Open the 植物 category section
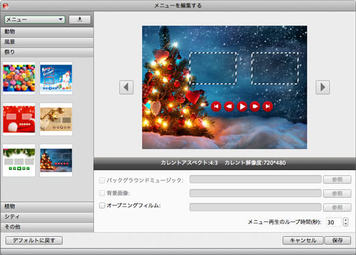Viewport: 356px width, 255px height. pos(47,206)
